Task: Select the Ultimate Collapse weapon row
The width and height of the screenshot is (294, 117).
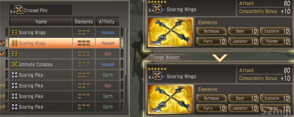Action: pos(64,64)
